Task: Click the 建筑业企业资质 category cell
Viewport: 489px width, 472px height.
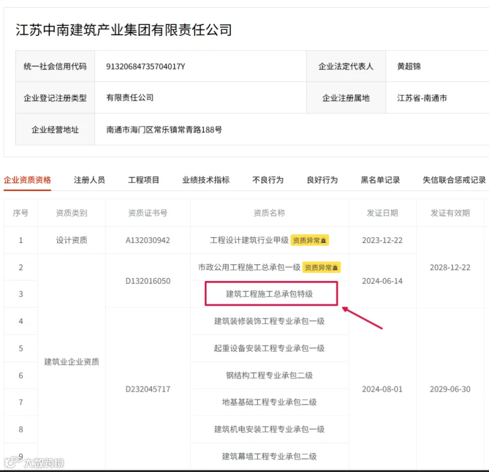Action: 71,362
